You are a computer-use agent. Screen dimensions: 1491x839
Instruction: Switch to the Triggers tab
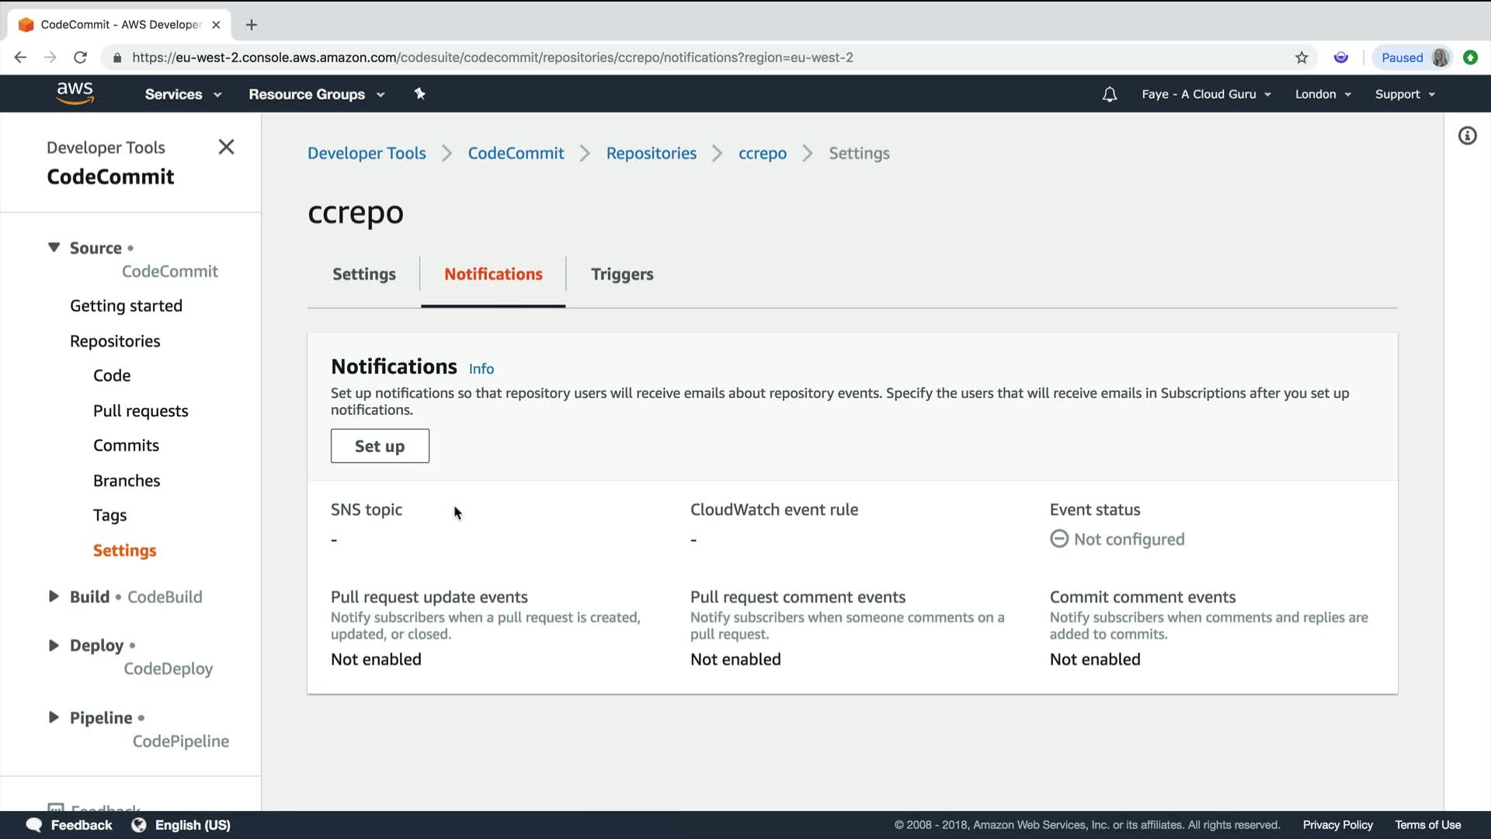click(621, 274)
